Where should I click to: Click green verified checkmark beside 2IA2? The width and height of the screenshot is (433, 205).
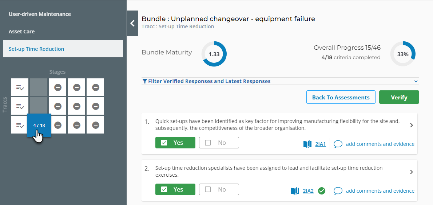point(321,191)
